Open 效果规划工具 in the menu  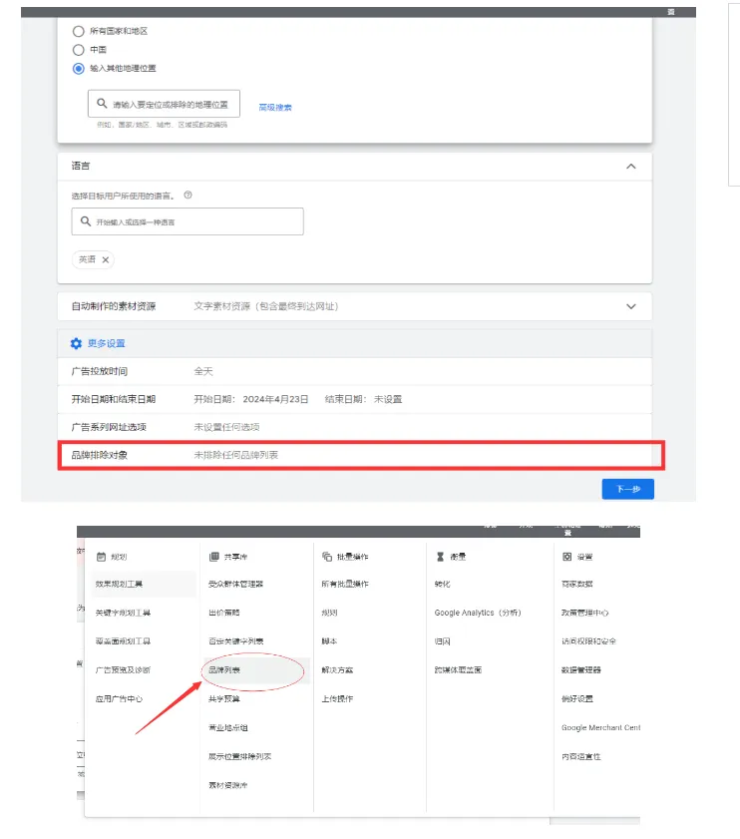(x=119, y=584)
